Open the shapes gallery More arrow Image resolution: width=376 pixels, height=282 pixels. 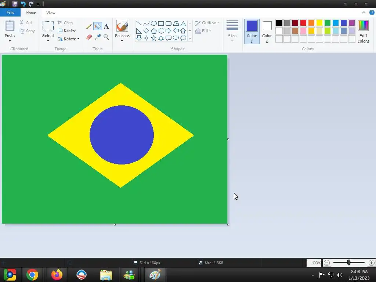coord(190,38)
